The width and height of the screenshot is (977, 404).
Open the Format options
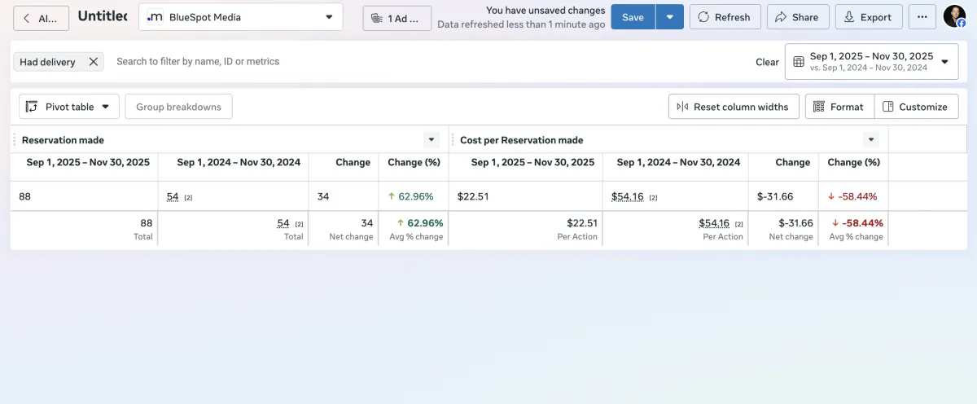point(839,107)
